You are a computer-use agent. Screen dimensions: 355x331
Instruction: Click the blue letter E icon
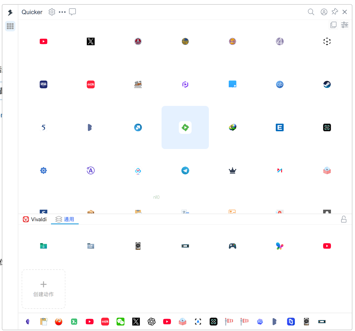(x=280, y=128)
